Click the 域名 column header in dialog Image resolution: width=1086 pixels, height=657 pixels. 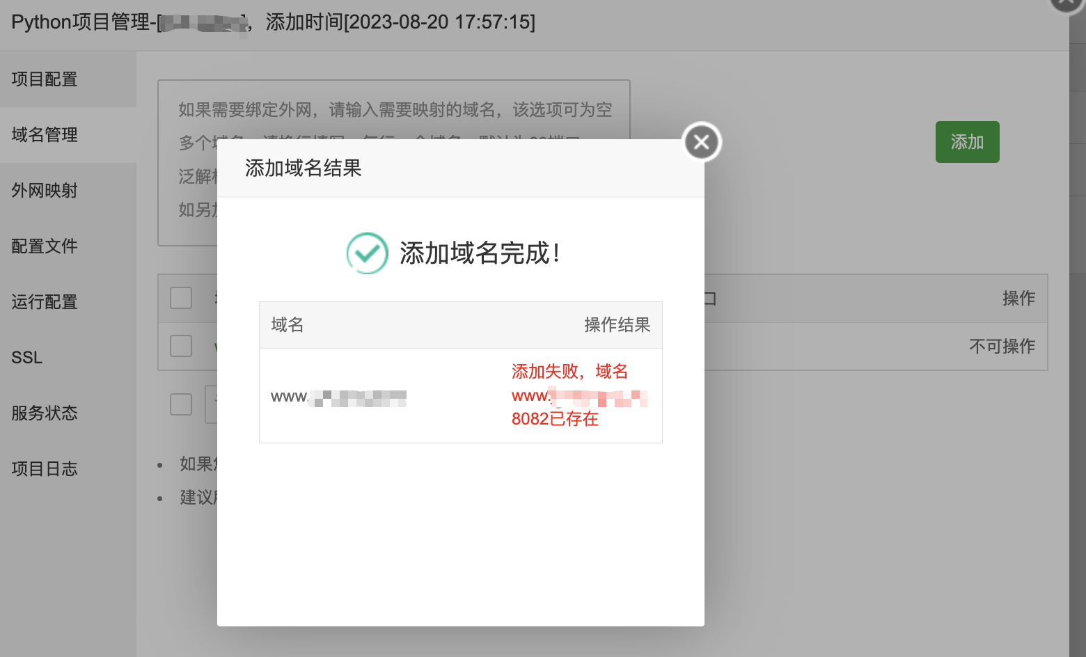coord(288,325)
